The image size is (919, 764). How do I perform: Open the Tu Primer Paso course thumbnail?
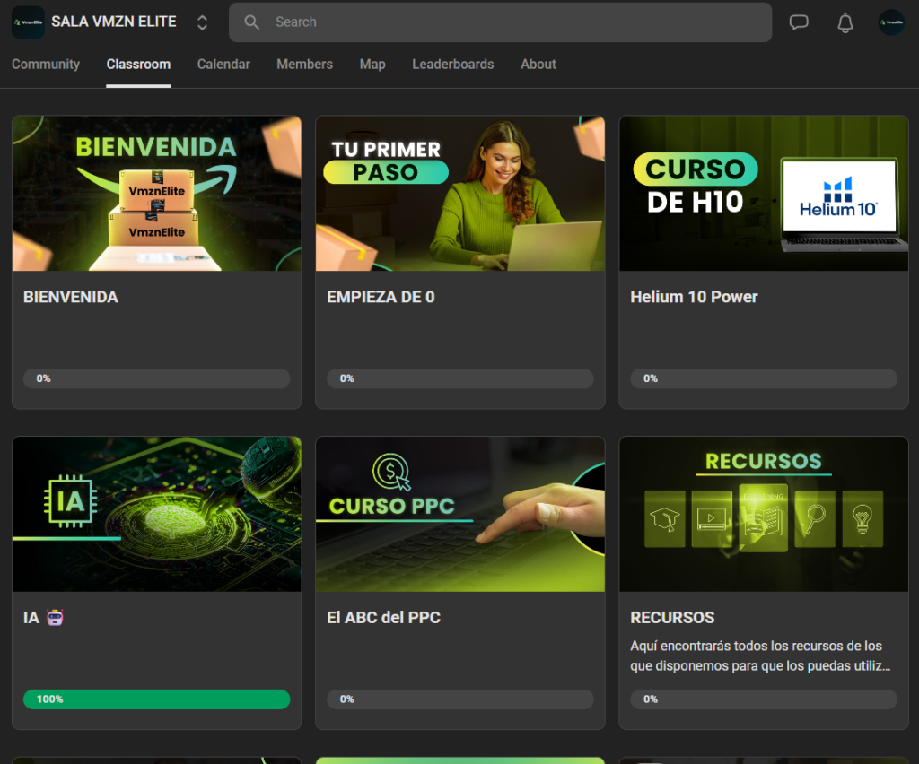[x=460, y=193]
